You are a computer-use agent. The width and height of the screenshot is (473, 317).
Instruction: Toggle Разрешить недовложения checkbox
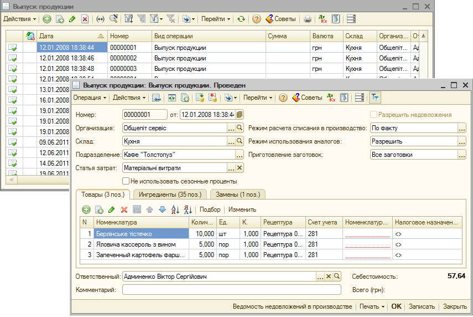[373, 115]
